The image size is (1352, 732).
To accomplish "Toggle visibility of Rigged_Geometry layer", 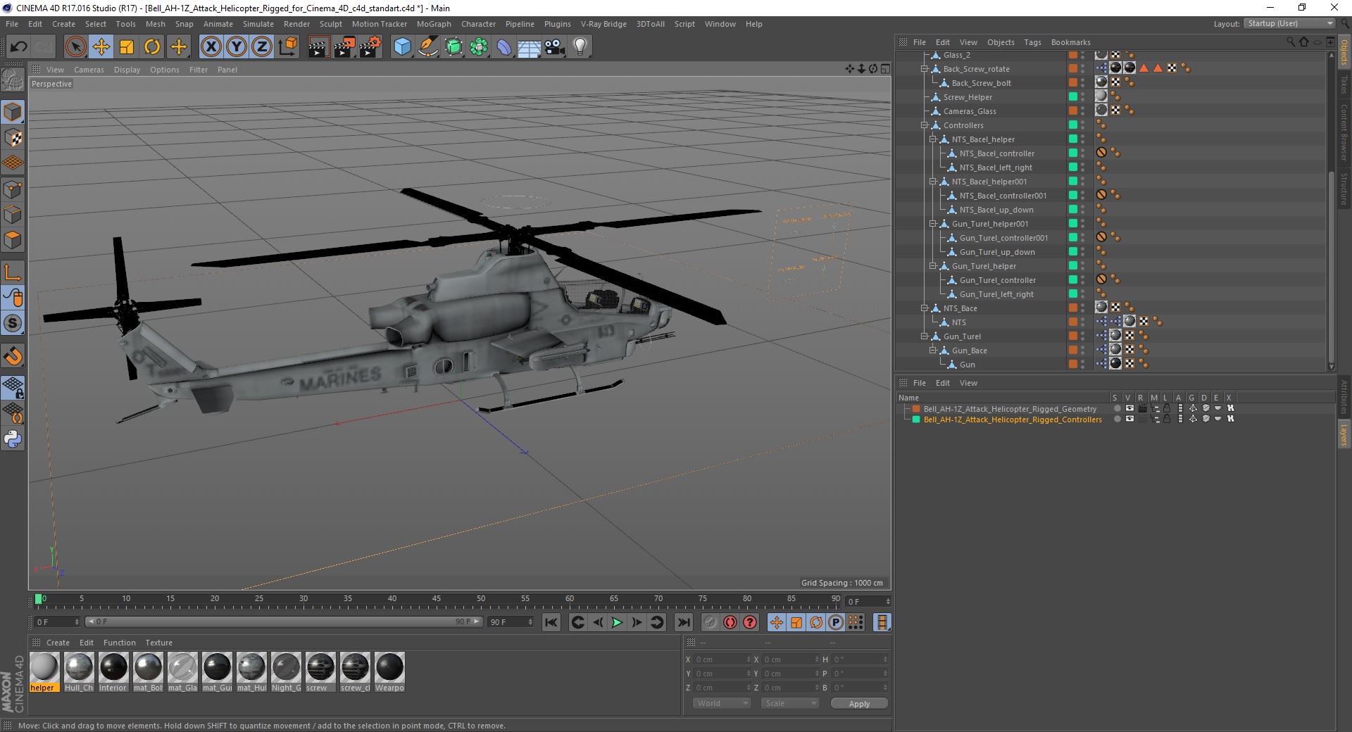I will pos(1129,408).
